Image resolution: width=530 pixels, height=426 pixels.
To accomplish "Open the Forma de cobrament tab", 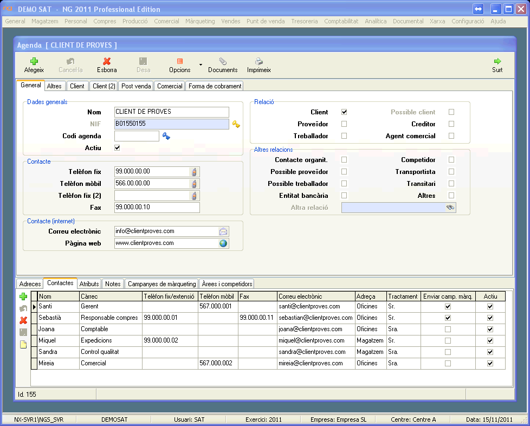I will tap(215, 86).
